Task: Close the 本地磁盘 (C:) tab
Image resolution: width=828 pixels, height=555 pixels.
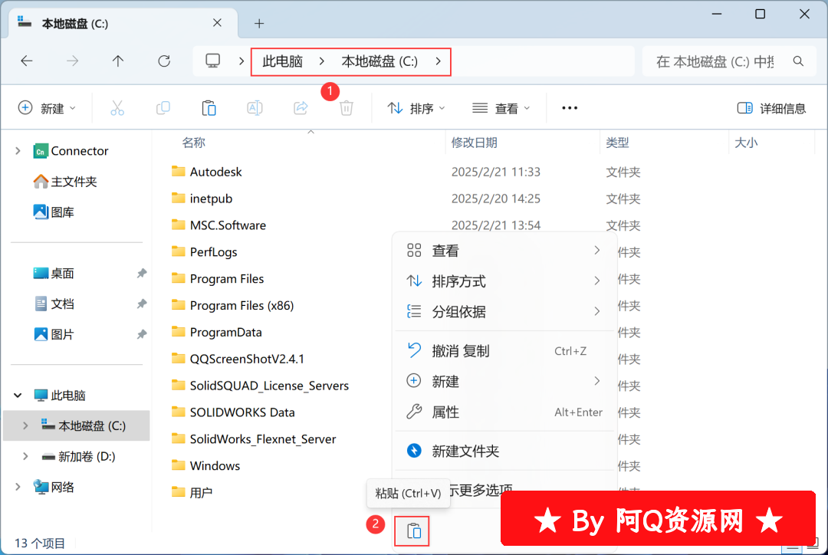Action: click(217, 23)
